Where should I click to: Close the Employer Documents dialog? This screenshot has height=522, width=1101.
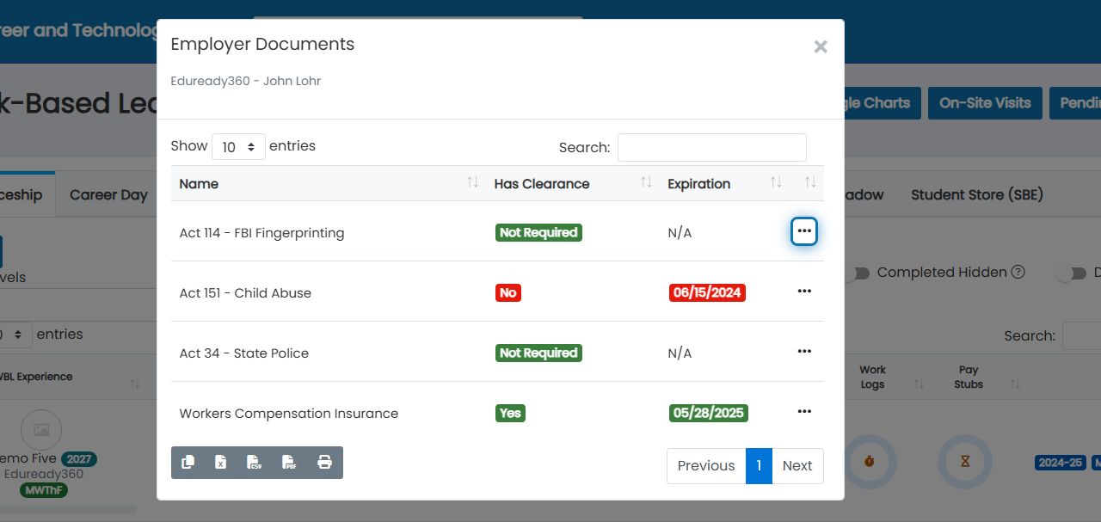click(x=821, y=46)
